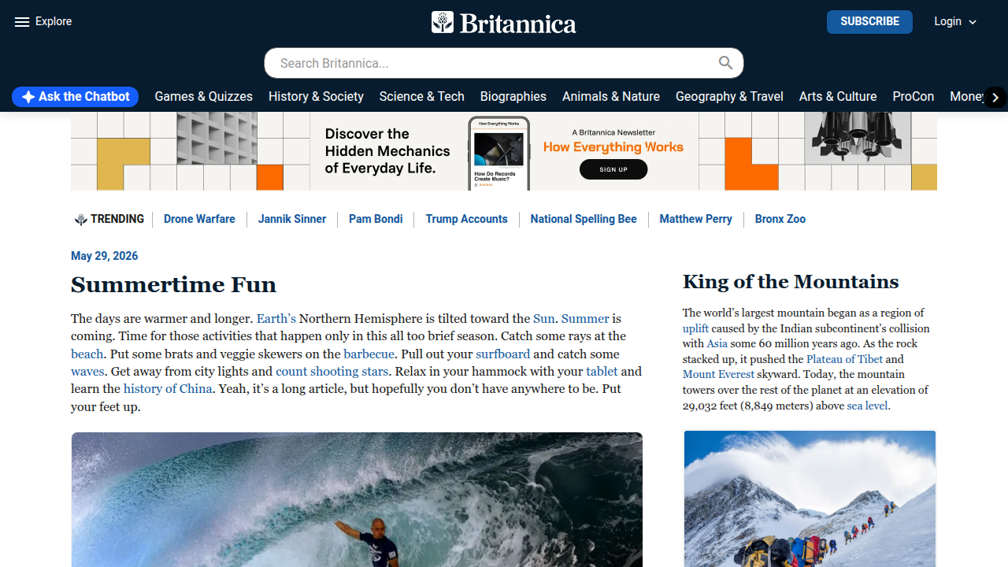
Task: Follow the Summer link in article
Action: (585, 319)
